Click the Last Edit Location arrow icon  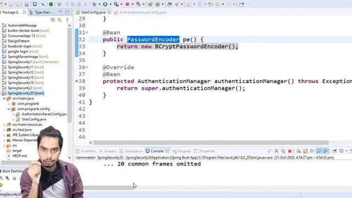click(x=211, y=4)
